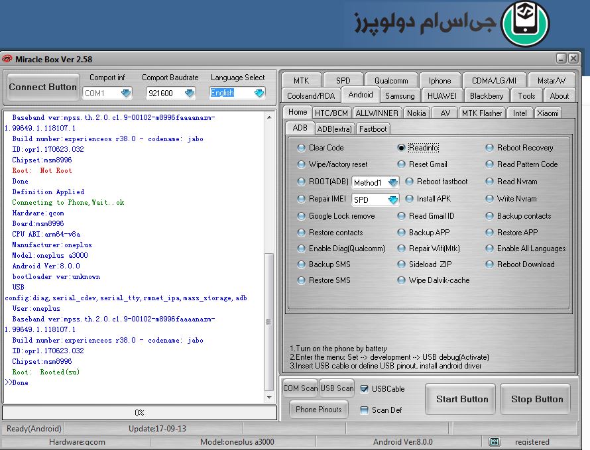590x450 pixels.
Task: Click the registered status icon in status bar
Action: [494, 442]
